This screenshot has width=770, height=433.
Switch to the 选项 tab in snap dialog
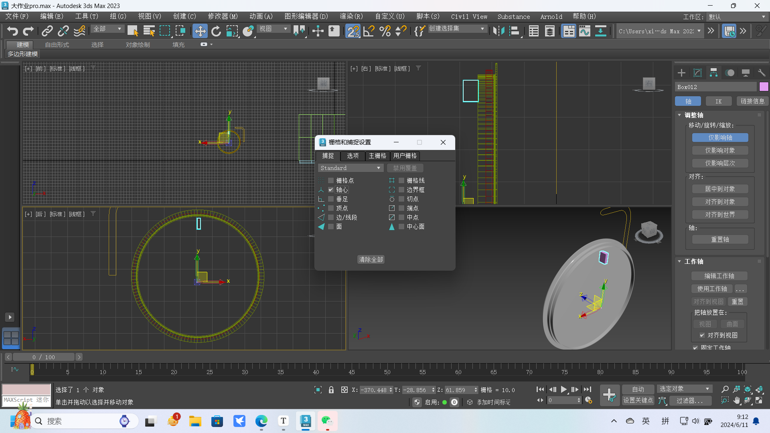click(353, 156)
